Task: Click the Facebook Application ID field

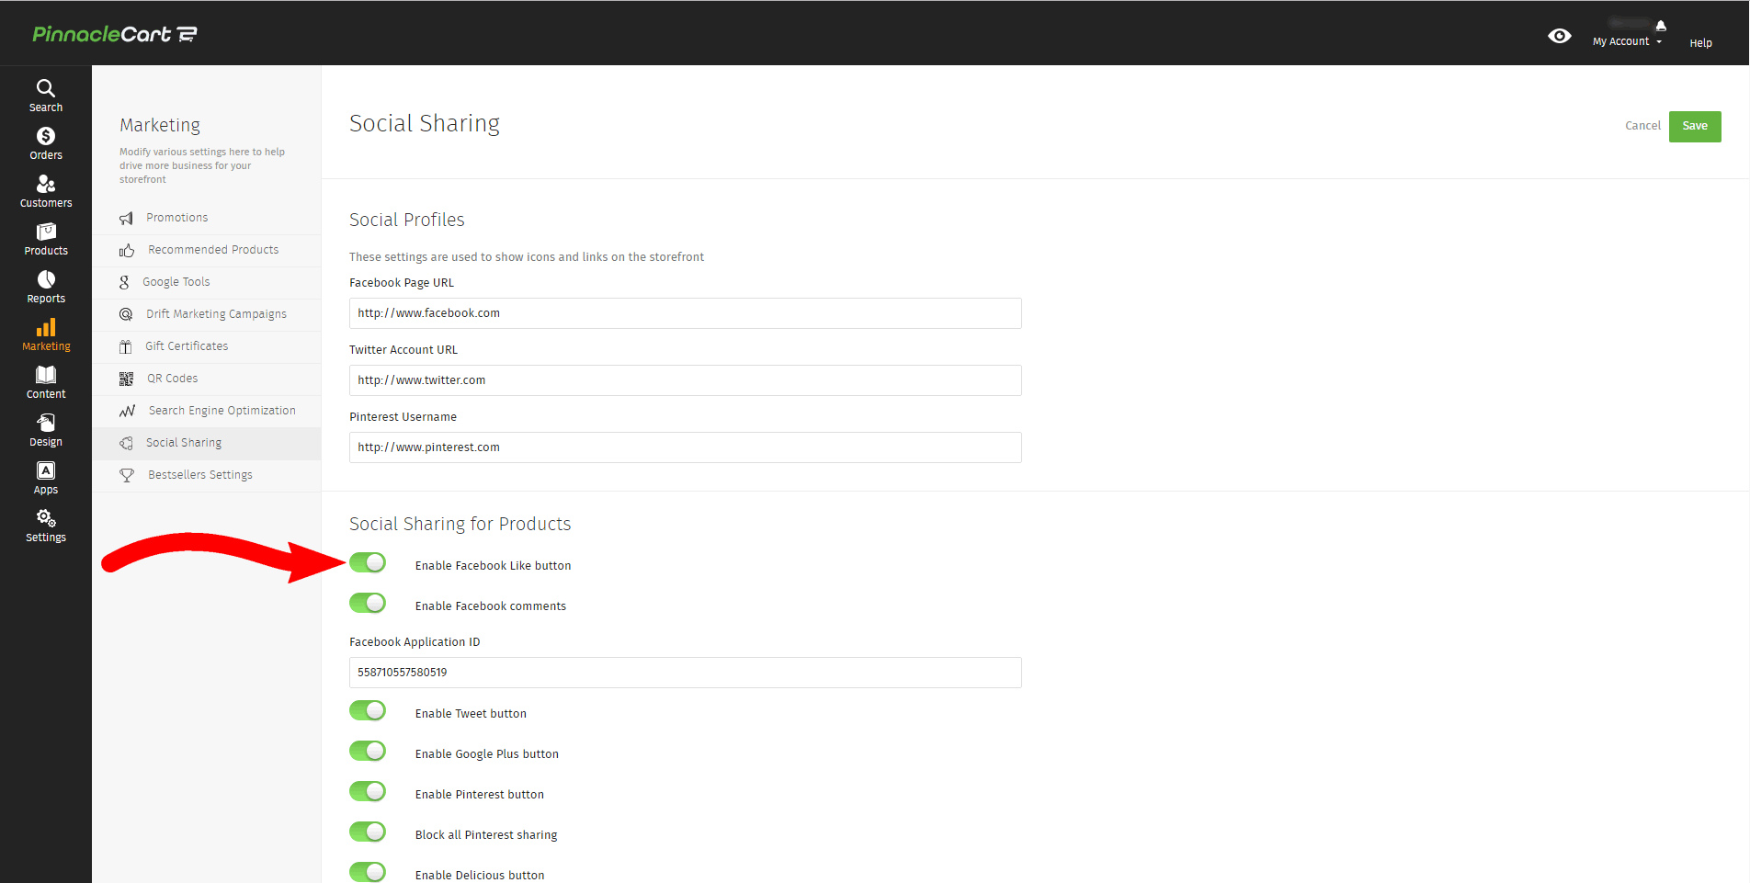Action: (x=686, y=673)
